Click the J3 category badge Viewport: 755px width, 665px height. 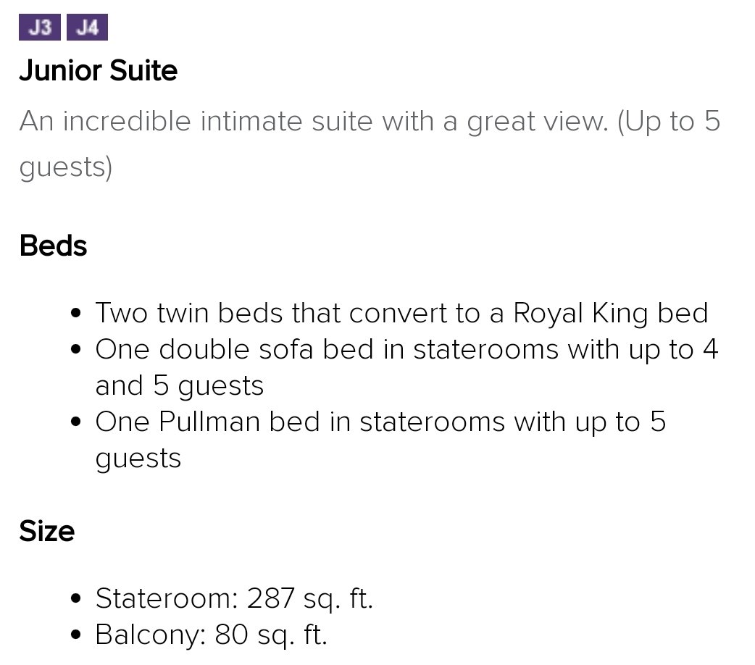(40, 28)
